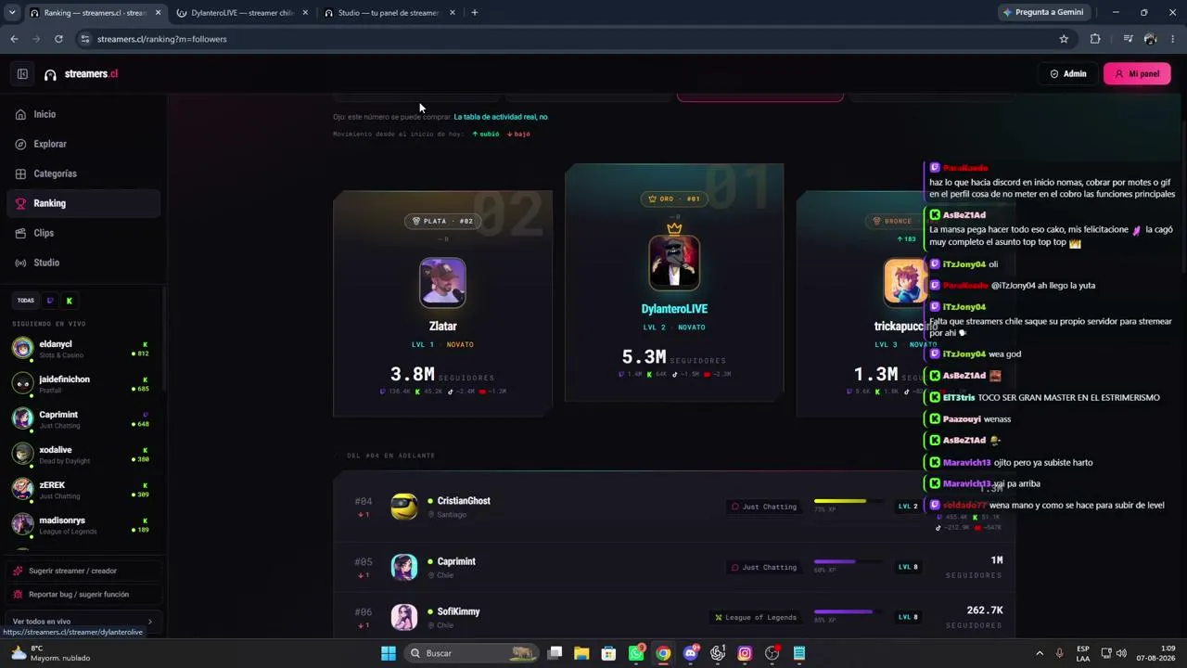Viewport: 1187px width, 668px height.
Task: Open the Mi panel button
Action: tap(1137, 74)
